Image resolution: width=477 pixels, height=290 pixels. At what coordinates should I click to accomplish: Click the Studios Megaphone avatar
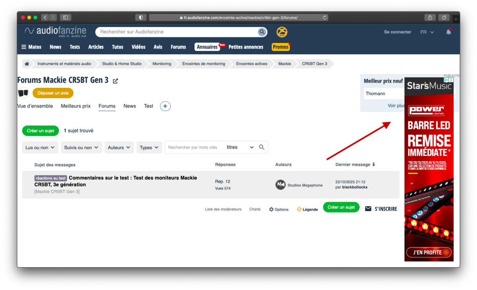coord(281,184)
